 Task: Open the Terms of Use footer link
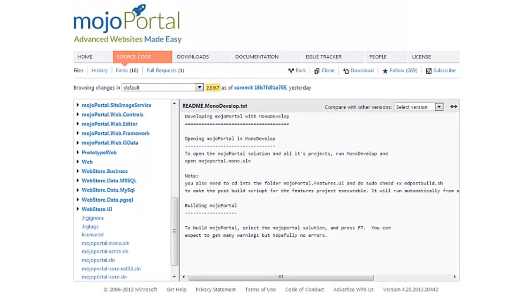260,290
